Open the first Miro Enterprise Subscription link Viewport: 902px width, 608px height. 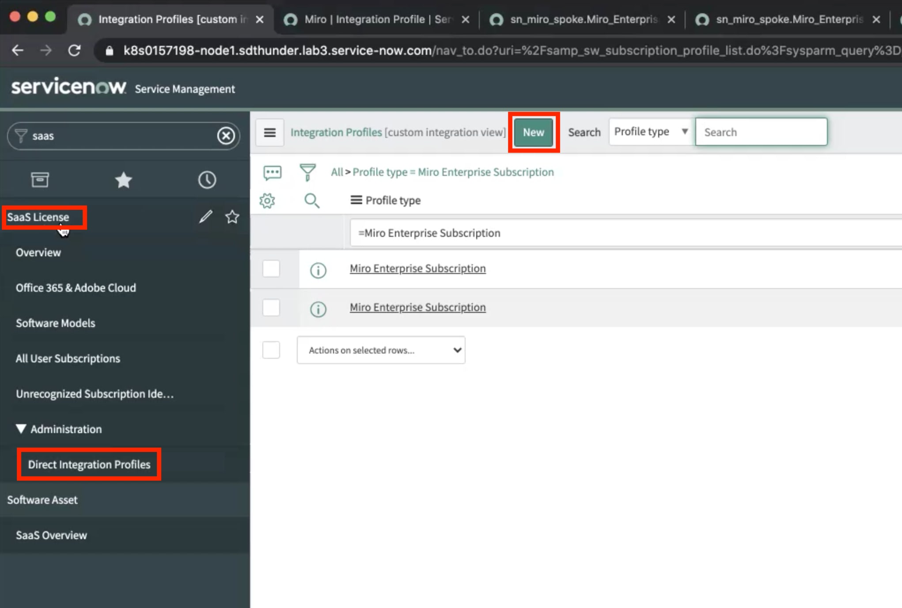tap(418, 269)
